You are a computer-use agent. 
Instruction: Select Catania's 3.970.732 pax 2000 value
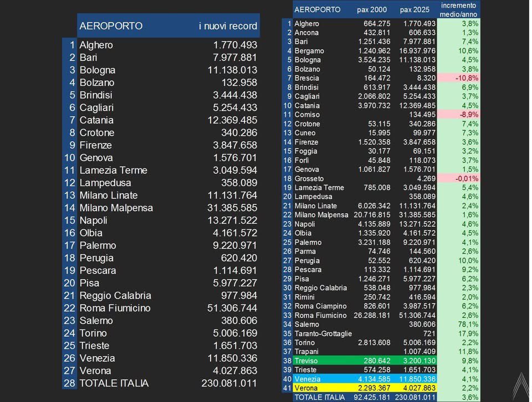(374, 106)
